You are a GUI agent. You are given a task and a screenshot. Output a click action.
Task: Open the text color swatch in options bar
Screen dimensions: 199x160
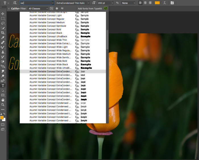click(x=157, y=3)
